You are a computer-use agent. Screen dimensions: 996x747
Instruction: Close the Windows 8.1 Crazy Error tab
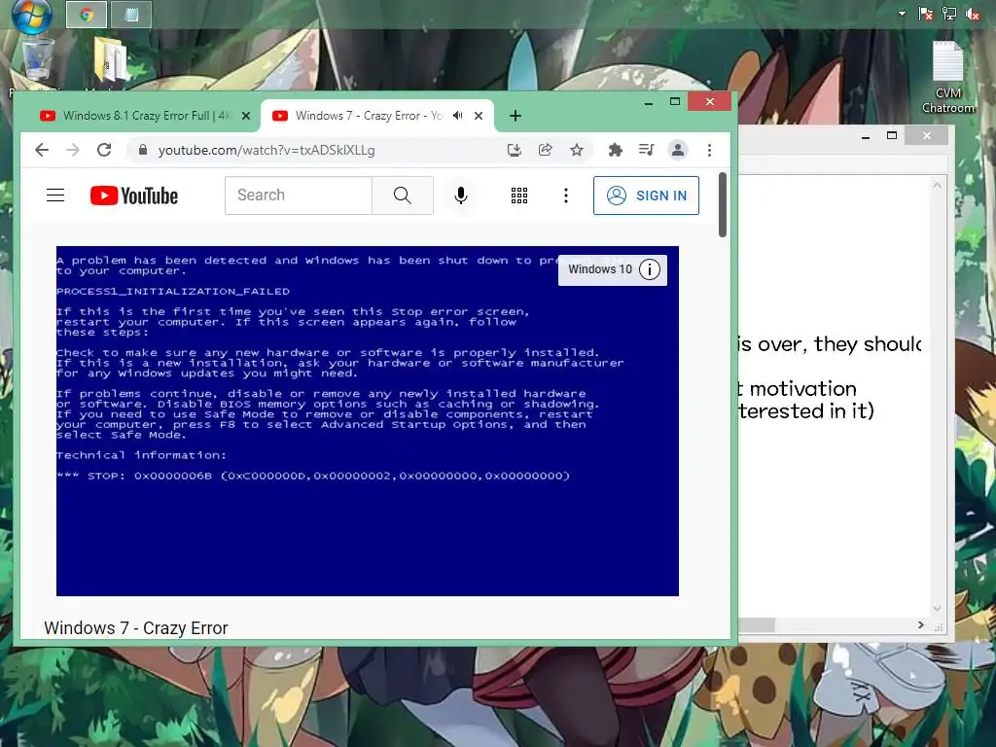pos(246,116)
